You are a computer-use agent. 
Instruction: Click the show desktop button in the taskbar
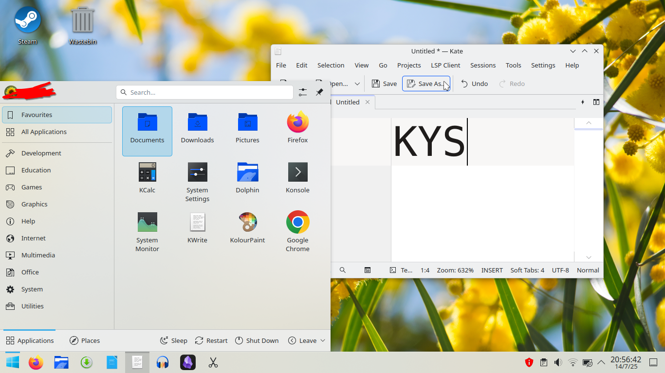pyautogui.click(x=653, y=362)
